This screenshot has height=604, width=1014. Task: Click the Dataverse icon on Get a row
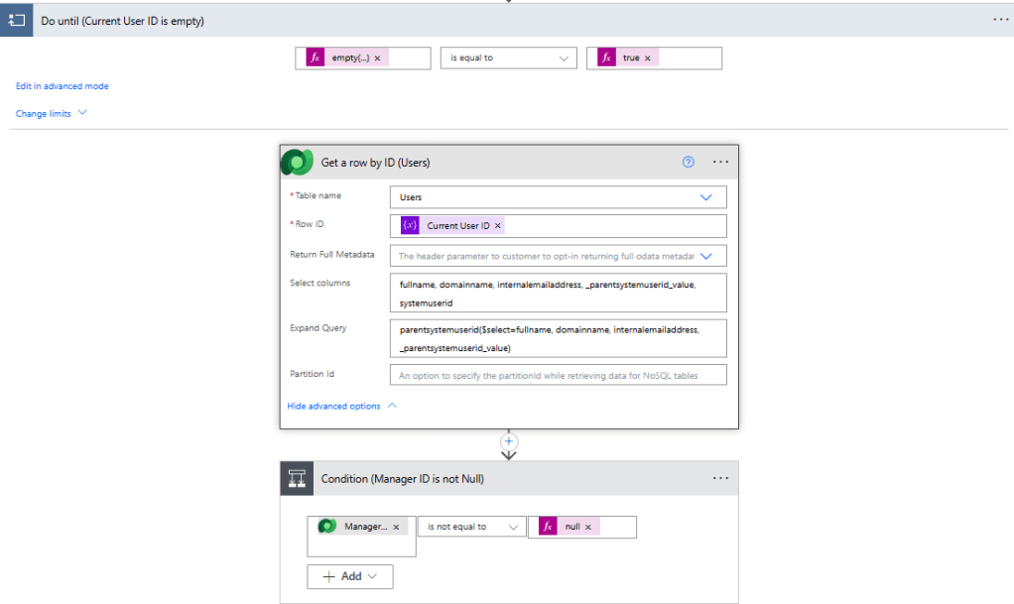pos(297,162)
